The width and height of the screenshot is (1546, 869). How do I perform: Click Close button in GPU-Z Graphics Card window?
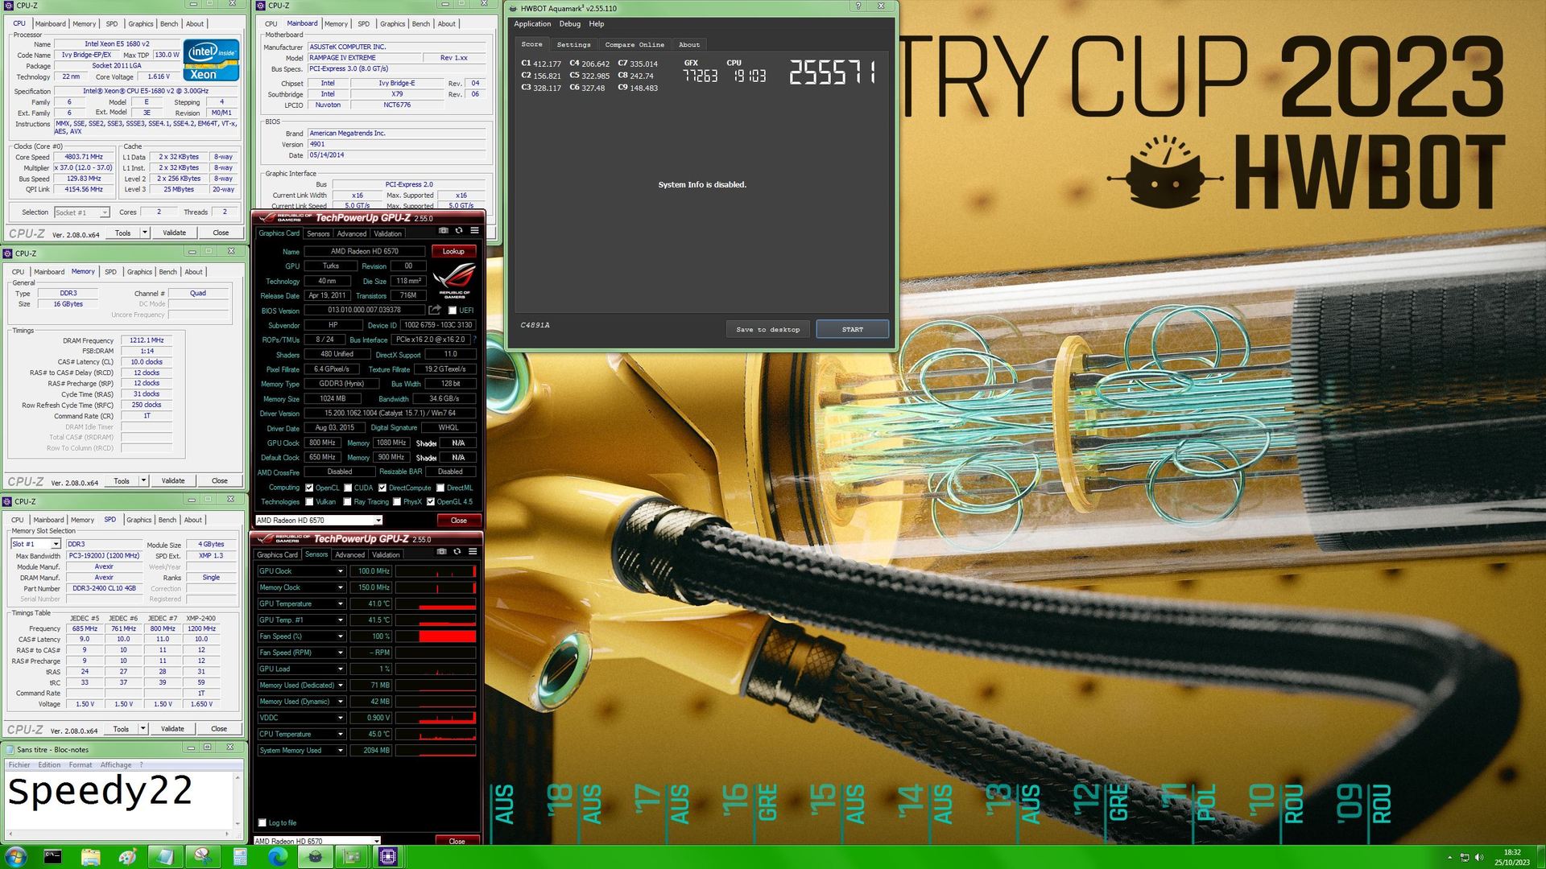coord(458,521)
